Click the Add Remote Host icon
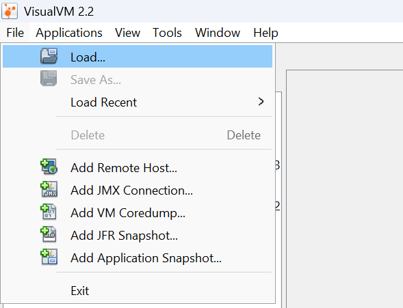The width and height of the screenshot is (403, 308). click(x=49, y=167)
